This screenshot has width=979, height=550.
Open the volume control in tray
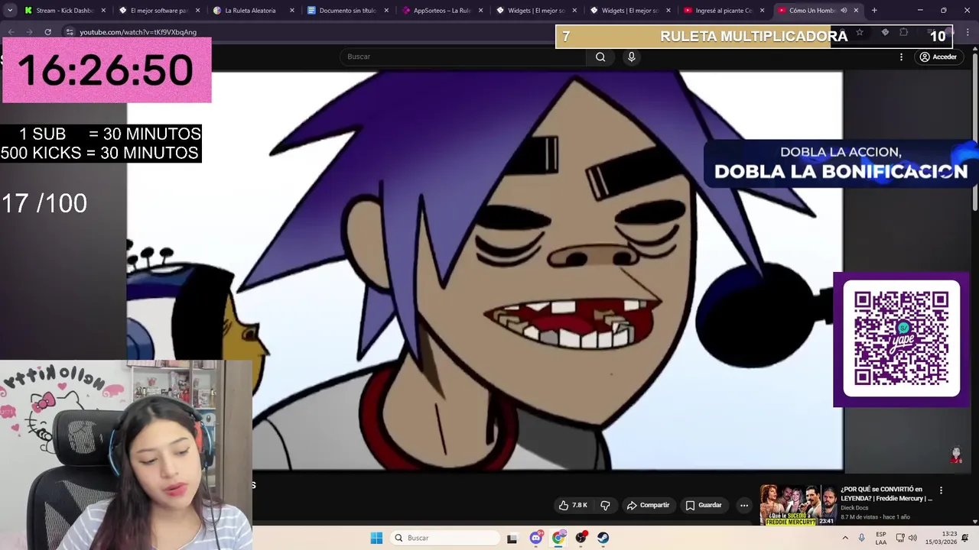click(x=912, y=538)
